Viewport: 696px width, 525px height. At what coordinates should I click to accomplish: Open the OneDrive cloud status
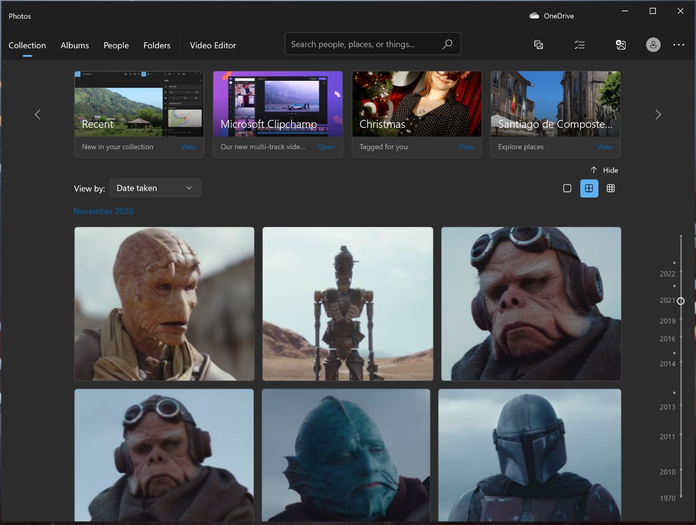pos(552,16)
